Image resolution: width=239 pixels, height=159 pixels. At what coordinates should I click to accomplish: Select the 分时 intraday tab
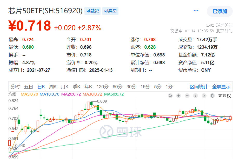coord(15,86)
